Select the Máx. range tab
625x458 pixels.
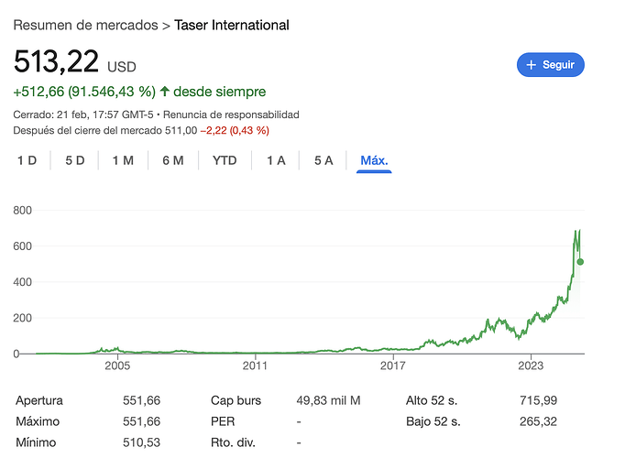coord(374,160)
